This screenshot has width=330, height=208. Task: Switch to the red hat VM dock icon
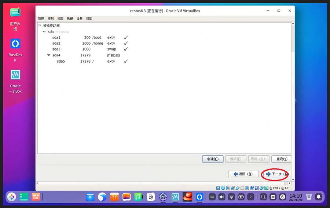pyautogui.click(x=187, y=197)
